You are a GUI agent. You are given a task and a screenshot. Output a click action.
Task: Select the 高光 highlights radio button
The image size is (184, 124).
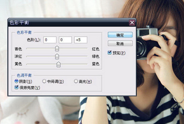(76, 81)
